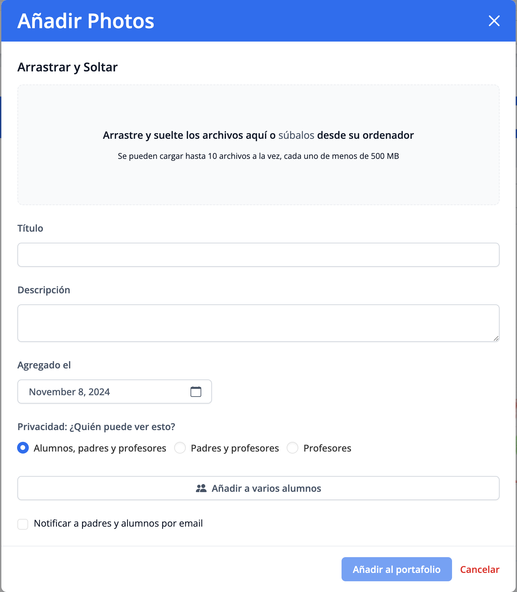Click the Profesores radio label text
The height and width of the screenshot is (592, 517).
point(327,448)
